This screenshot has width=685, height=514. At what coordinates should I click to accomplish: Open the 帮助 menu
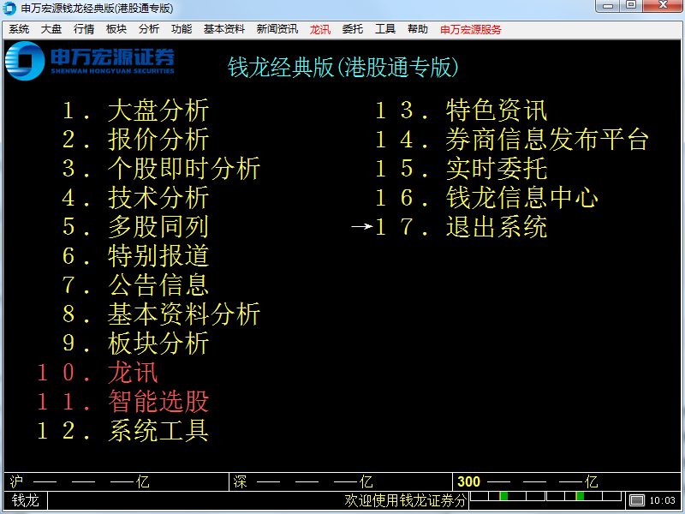[x=418, y=28]
